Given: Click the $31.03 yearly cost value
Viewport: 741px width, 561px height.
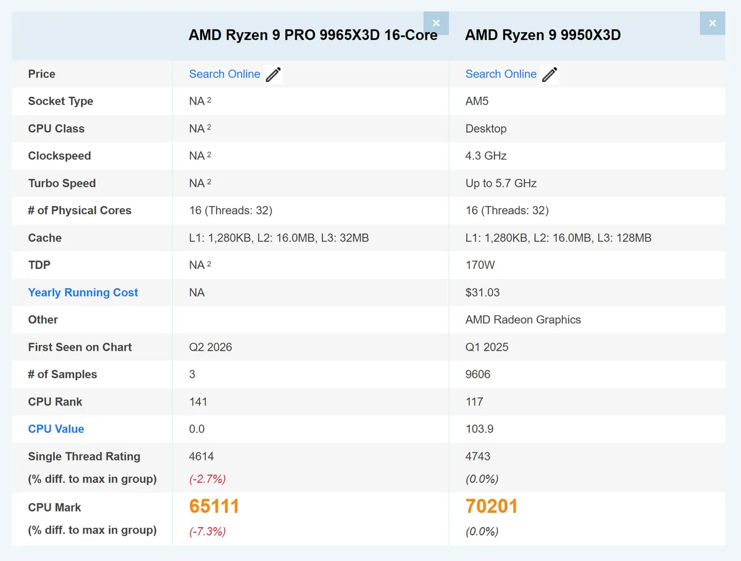Looking at the screenshot, I should pos(482,293).
